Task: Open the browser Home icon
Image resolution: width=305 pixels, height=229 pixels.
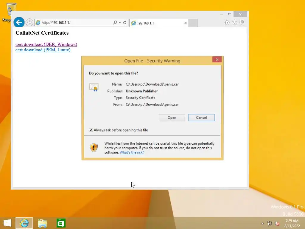Action: [227, 22]
